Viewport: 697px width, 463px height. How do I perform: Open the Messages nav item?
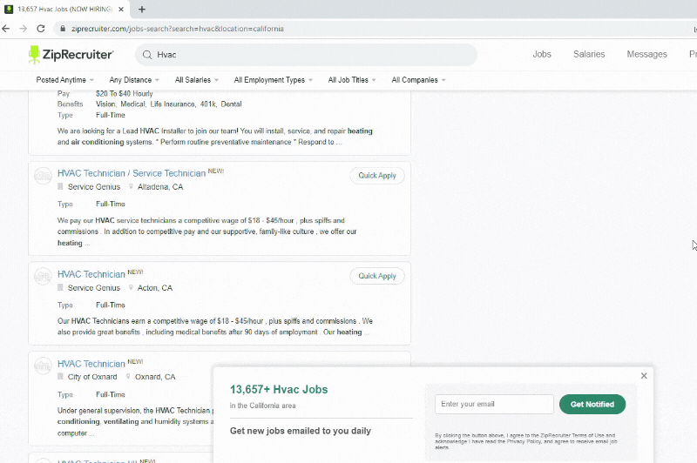click(x=646, y=54)
